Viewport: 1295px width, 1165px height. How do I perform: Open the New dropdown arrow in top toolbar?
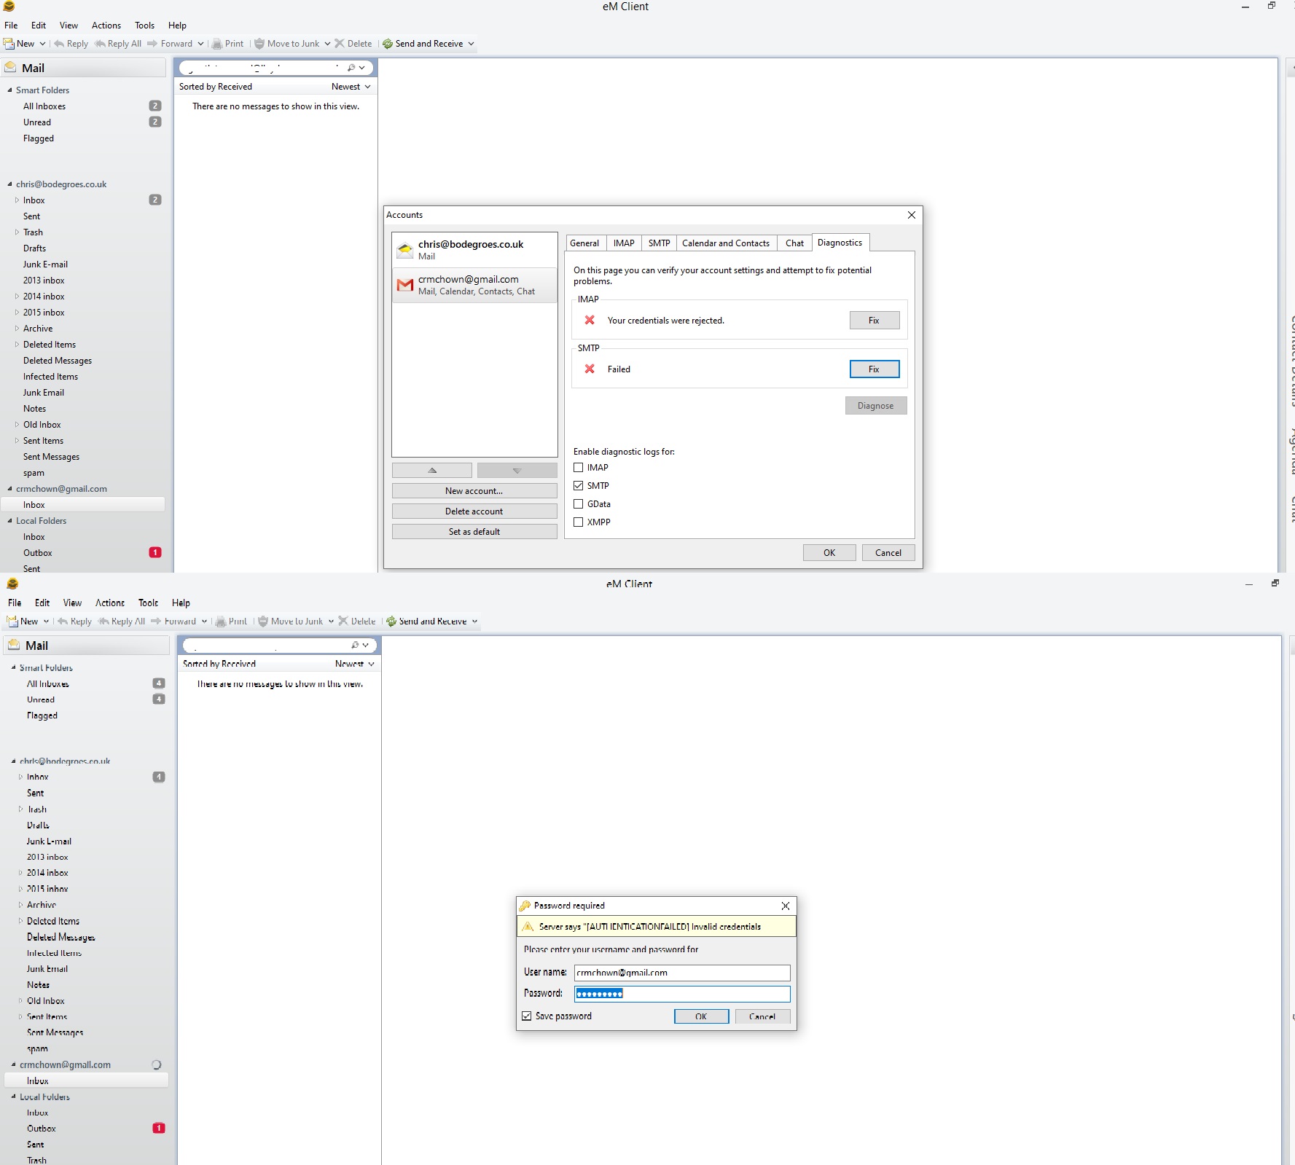pos(42,44)
